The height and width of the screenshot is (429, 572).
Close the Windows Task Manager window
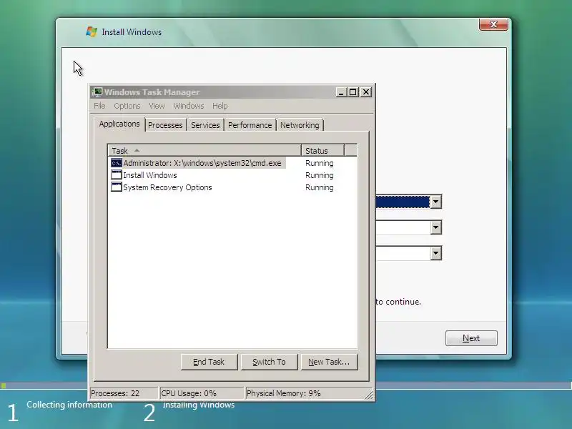[366, 92]
